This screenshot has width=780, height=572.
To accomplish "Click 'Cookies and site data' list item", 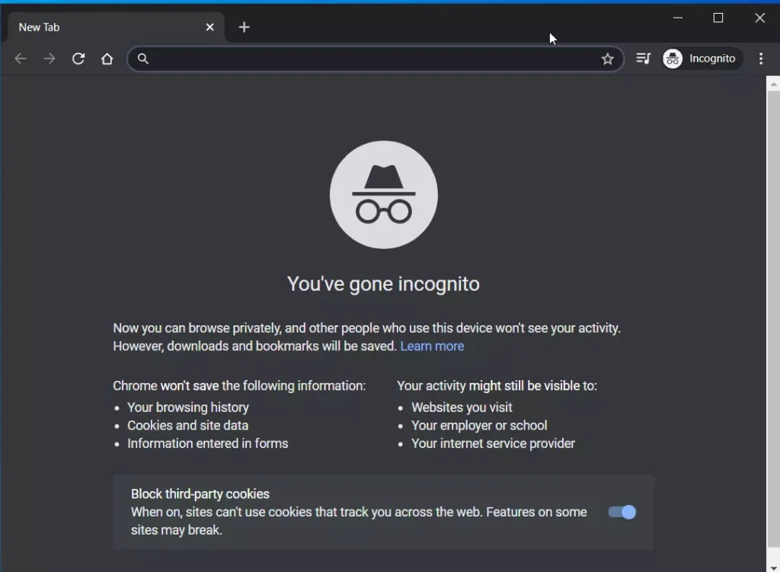I will 188,425.
